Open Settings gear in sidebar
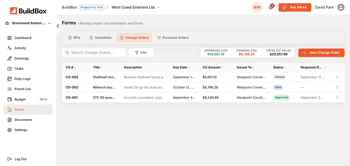 [x=9, y=130]
